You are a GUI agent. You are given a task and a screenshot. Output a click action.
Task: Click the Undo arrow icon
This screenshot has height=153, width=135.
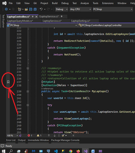pos(41,9)
